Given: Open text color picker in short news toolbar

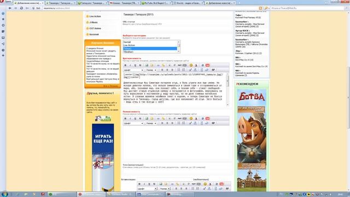Looking at the screenshot, I should point(196,65).
